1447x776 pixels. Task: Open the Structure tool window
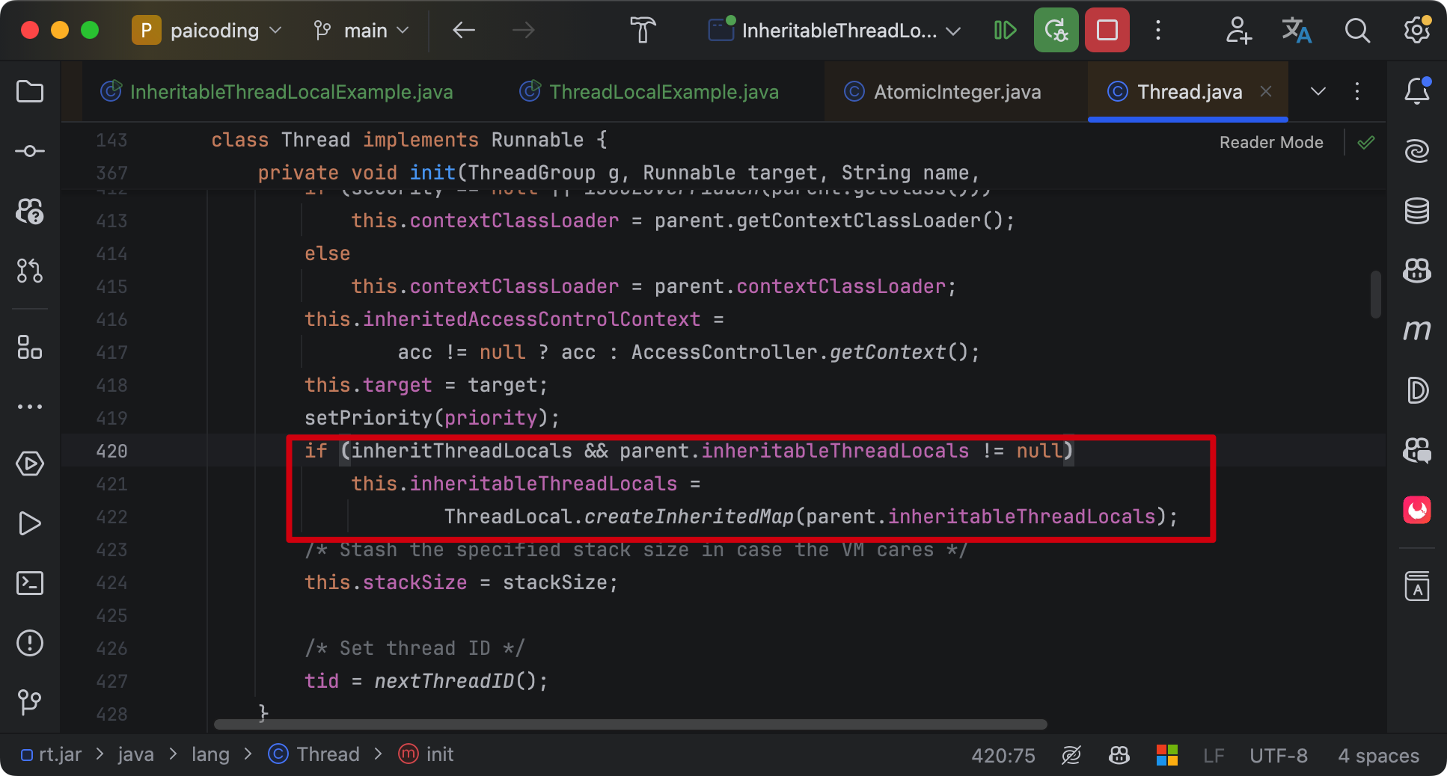30,348
